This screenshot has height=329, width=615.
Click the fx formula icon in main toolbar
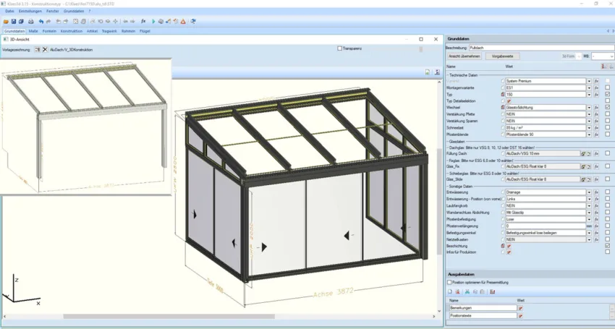(143, 22)
